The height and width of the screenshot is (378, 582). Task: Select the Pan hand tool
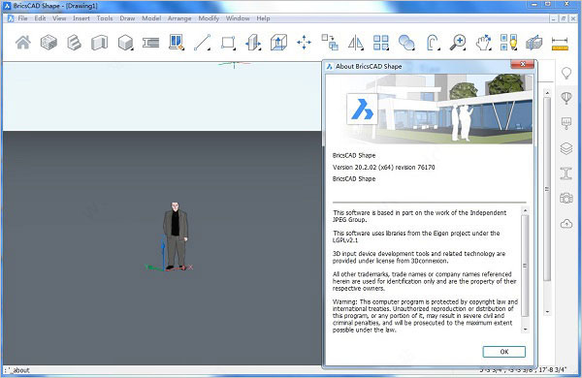483,43
